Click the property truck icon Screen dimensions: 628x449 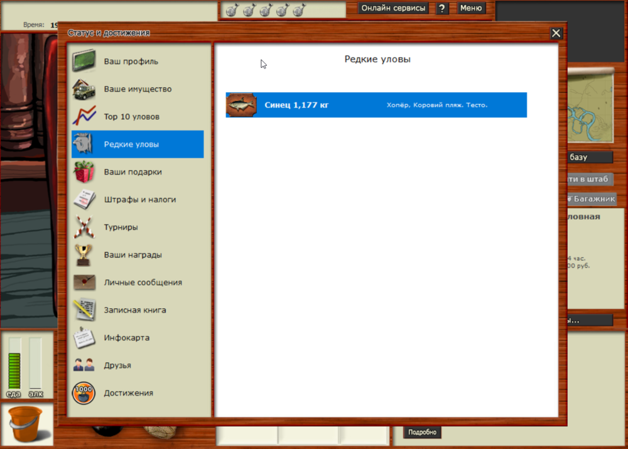point(84,89)
